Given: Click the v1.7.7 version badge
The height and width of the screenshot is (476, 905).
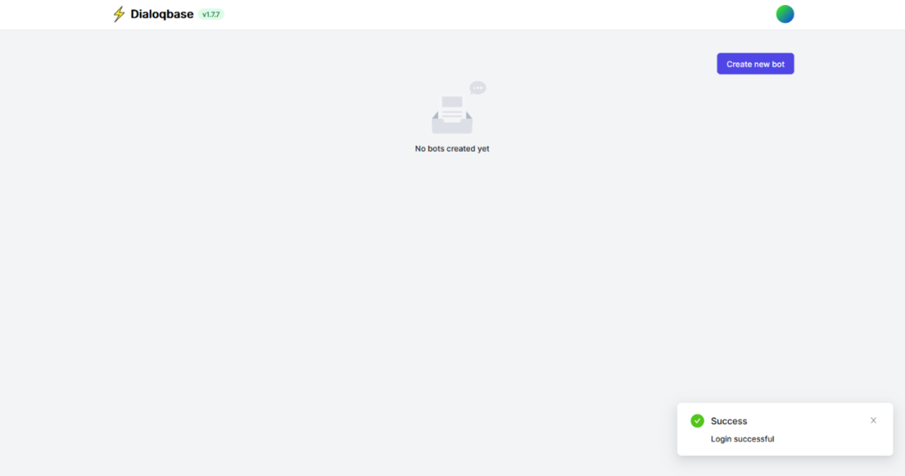Looking at the screenshot, I should click(x=211, y=14).
